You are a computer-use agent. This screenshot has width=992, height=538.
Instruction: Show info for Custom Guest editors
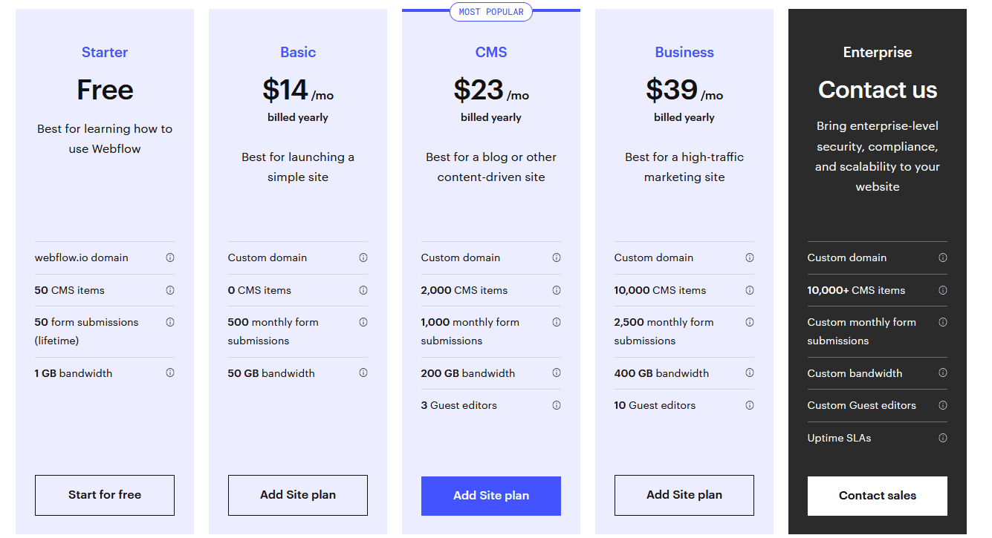[943, 405]
